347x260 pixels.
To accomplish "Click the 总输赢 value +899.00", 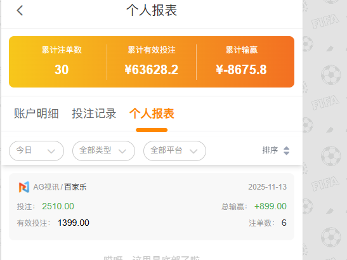I will click(x=270, y=206).
